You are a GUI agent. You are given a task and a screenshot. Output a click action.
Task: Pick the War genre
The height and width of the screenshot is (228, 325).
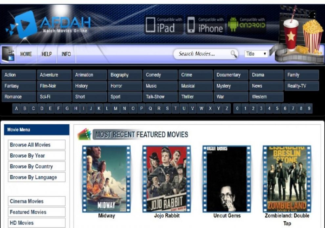(231, 96)
